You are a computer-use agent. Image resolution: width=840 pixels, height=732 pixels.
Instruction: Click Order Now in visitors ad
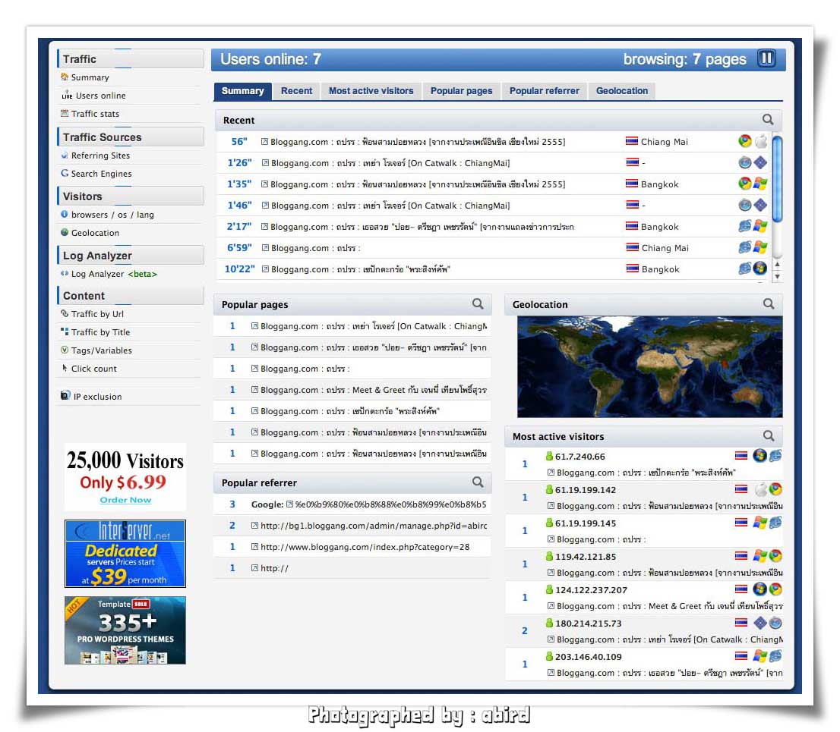pos(125,500)
